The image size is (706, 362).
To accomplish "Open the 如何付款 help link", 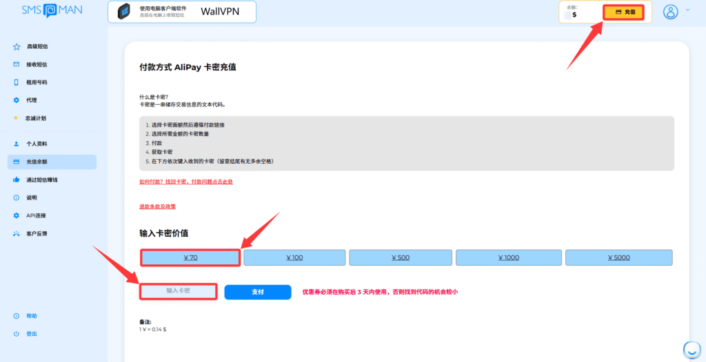I will point(190,182).
